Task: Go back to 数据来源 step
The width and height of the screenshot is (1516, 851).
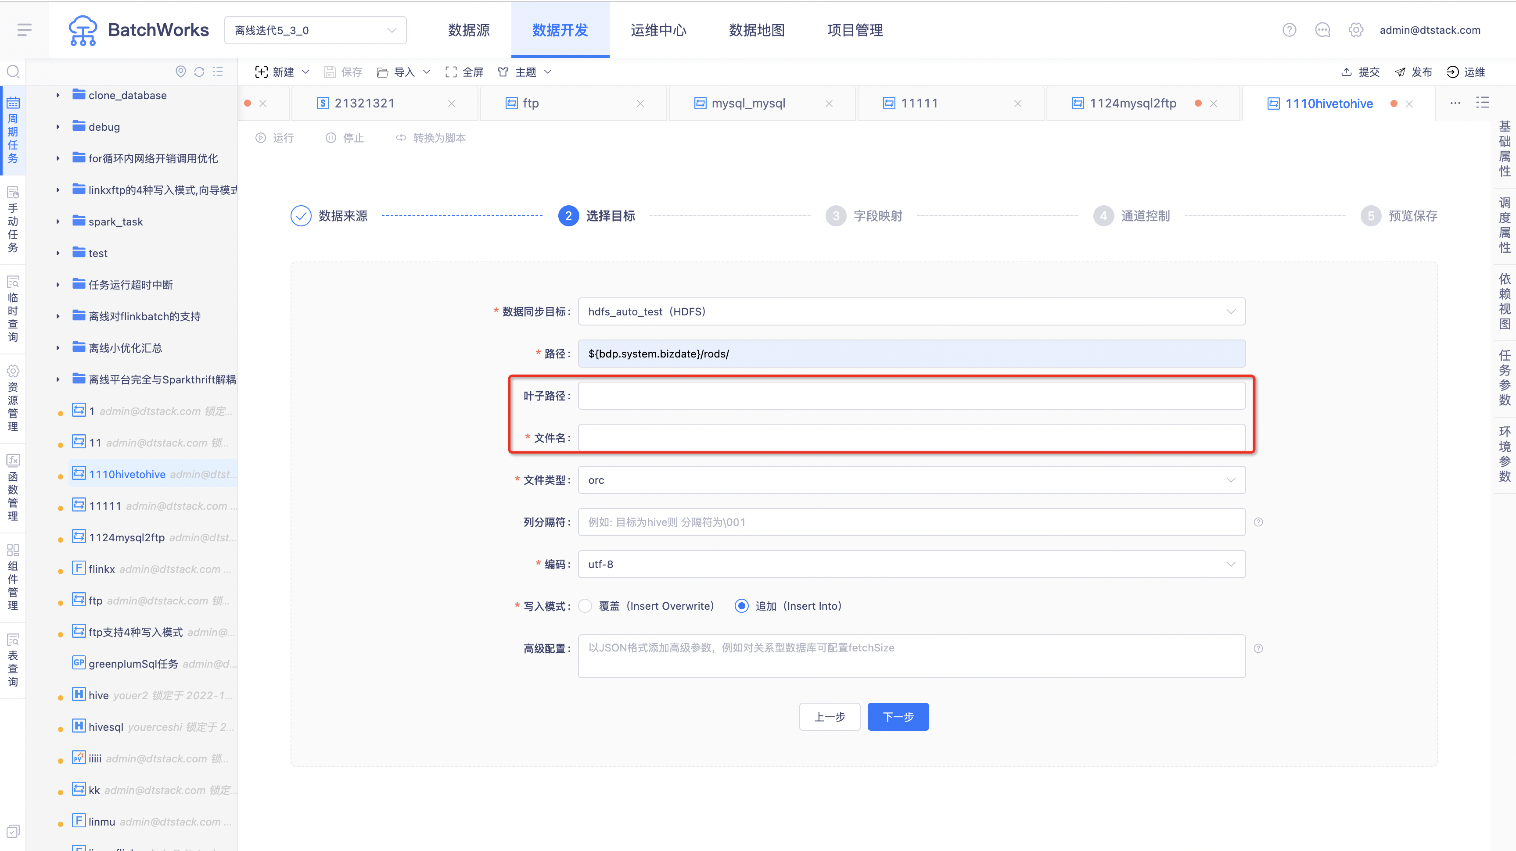Action: click(x=329, y=216)
